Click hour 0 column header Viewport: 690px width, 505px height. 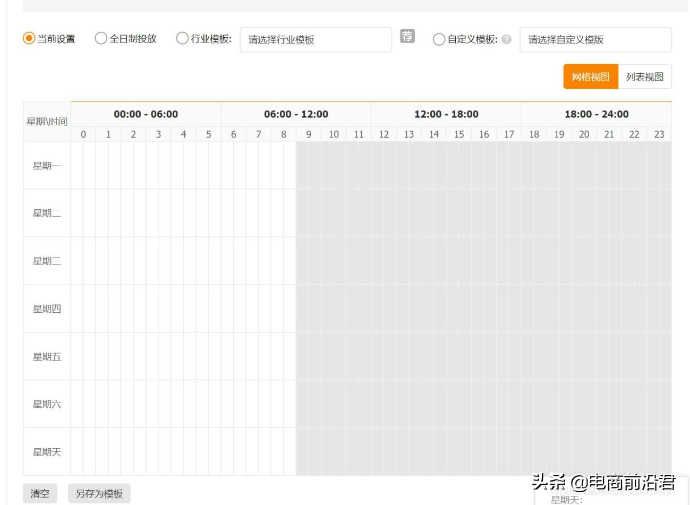(x=83, y=134)
